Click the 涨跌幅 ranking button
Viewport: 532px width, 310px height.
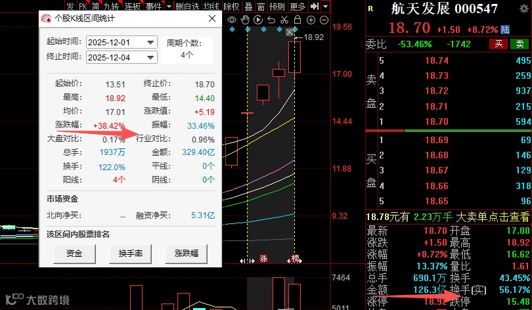click(x=186, y=254)
